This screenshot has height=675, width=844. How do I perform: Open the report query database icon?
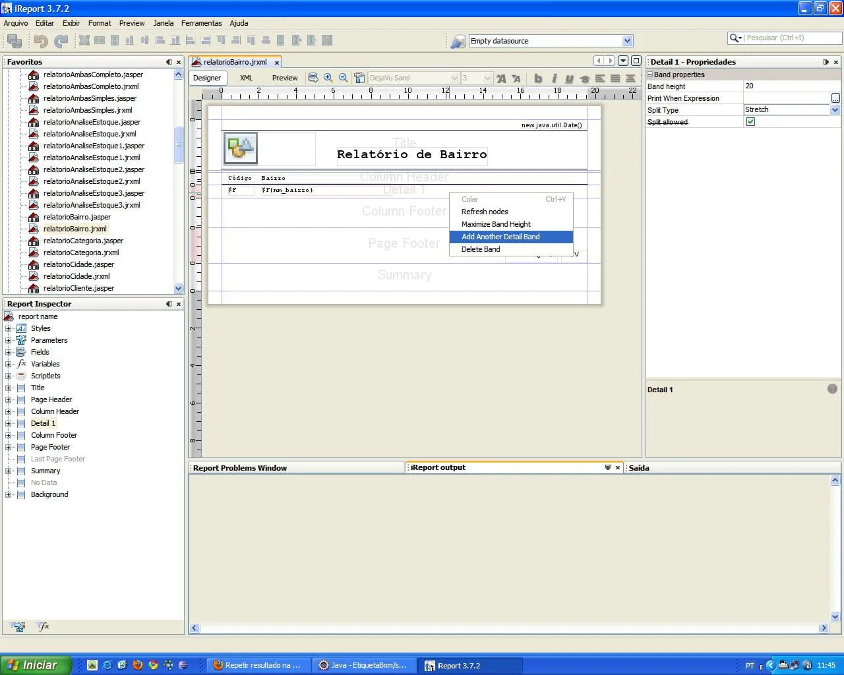click(x=313, y=78)
